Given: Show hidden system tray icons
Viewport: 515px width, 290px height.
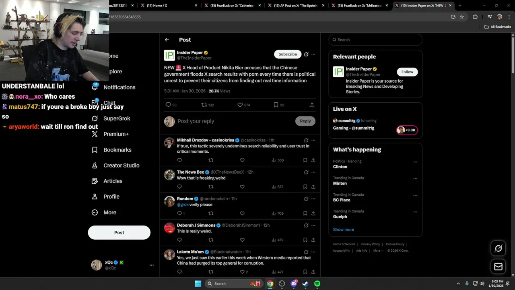Looking at the screenshot, I should point(458,284).
